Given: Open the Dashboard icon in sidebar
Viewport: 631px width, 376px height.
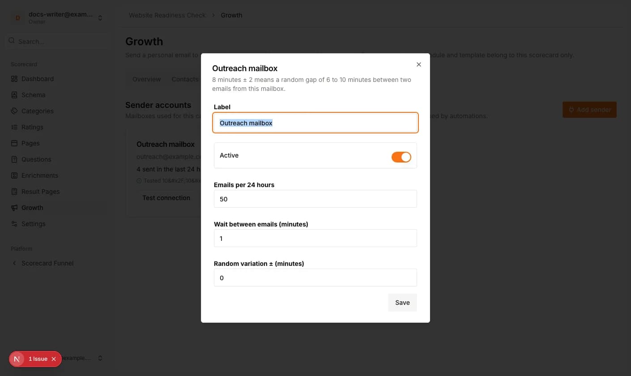Looking at the screenshot, I should [14, 79].
